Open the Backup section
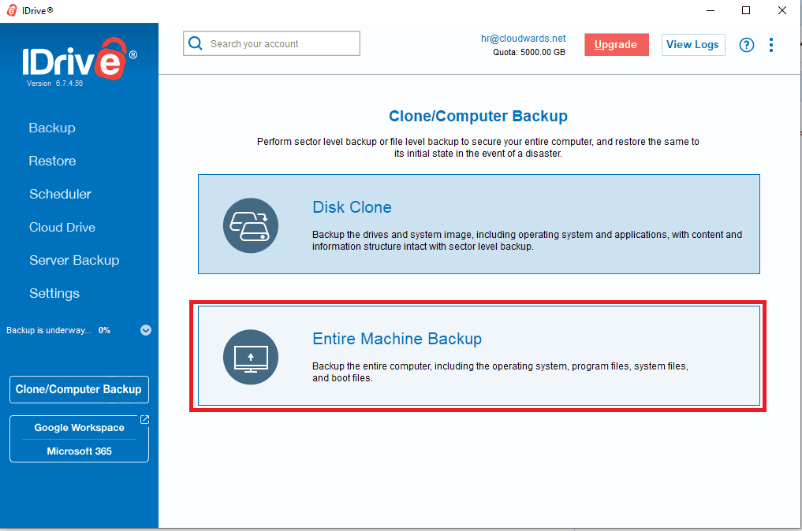 point(52,128)
